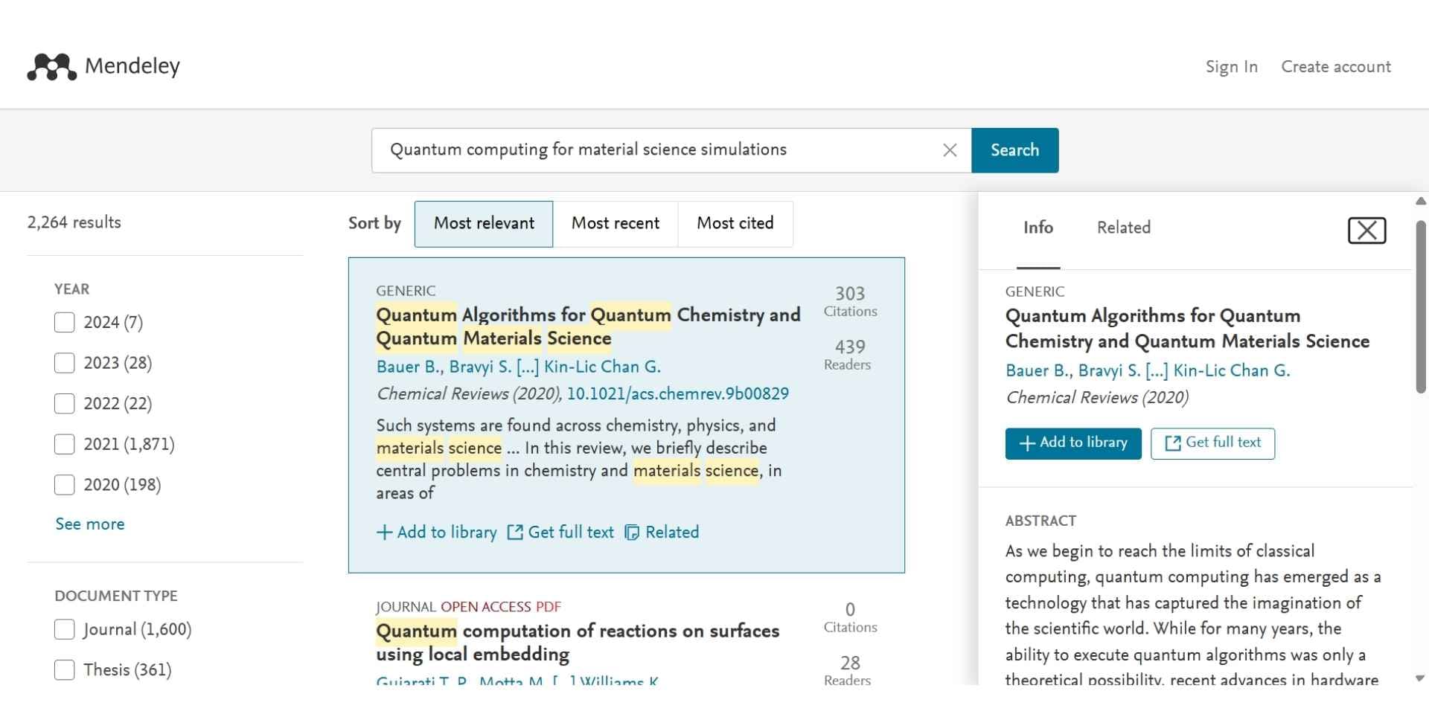
Task: Open the DOI link 10.1021/acs.chemrev.9b00829
Action: coord(677,393)
